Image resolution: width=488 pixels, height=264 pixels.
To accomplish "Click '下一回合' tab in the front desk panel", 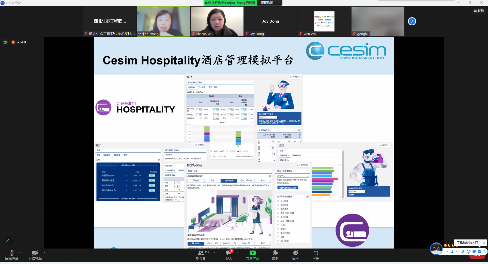I will click(x=202, y=87).
